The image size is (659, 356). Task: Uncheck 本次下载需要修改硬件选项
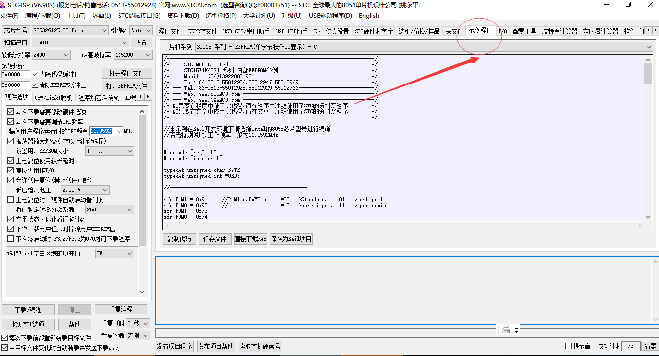point(11,112)
